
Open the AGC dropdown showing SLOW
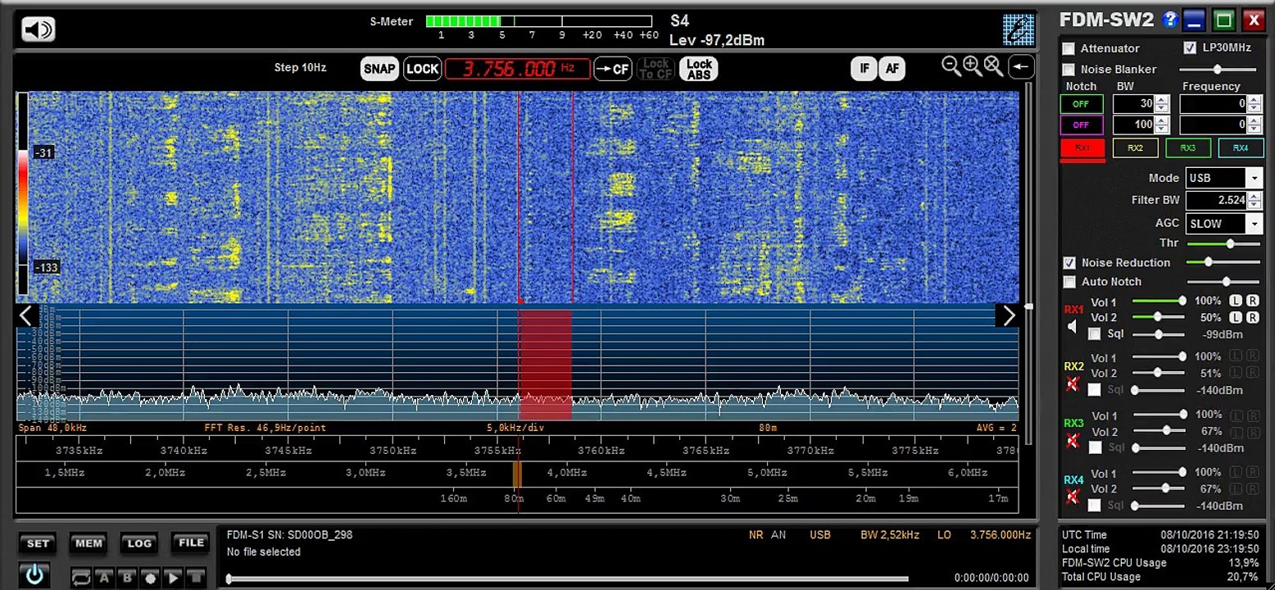pyautogui.click(x=1254, y=224)
